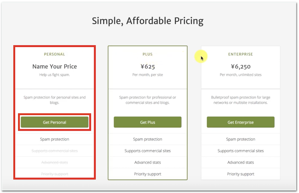The image size is (299, 193).
Task: Click Priority support row in Enterprise plan
Action: (241, 174)
